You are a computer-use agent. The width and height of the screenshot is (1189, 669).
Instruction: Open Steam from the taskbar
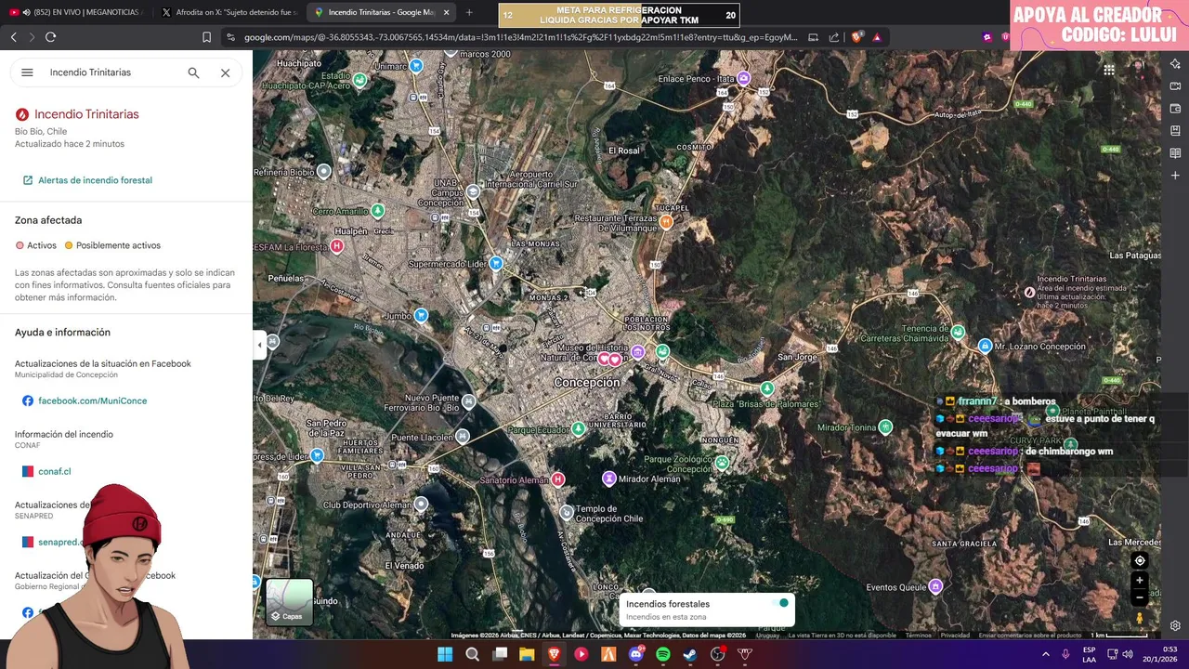690,654
